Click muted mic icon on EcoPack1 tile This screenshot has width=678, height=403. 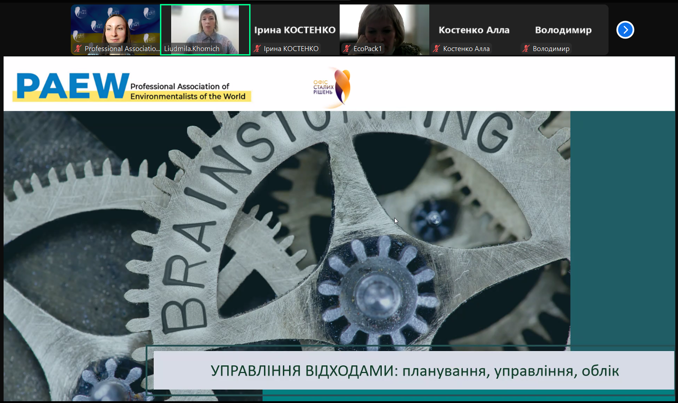pos(347,48)
